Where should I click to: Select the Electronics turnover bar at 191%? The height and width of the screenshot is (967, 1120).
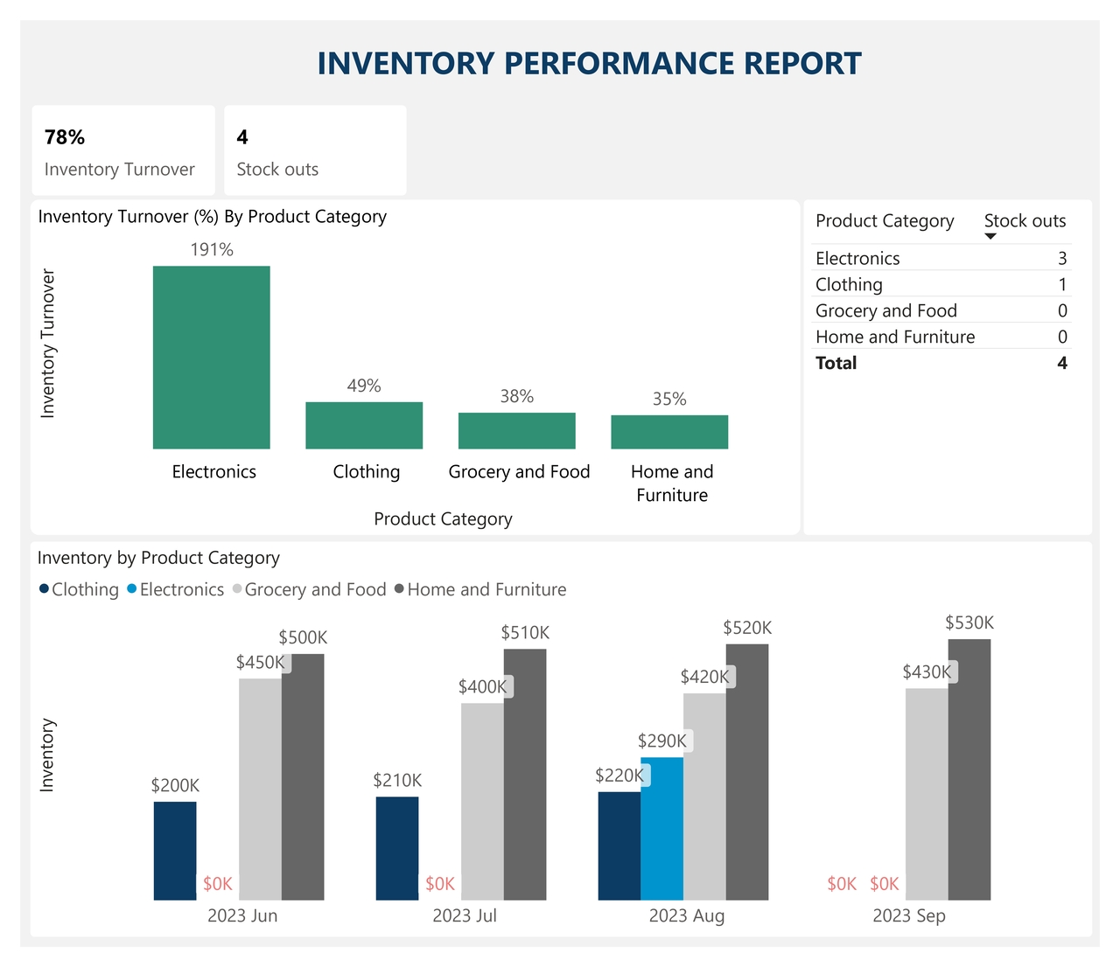(x=211, y=357)
